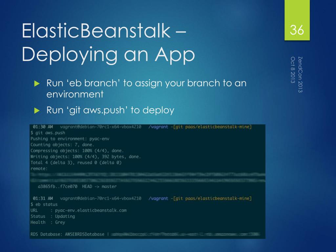Click '[git paas/elasticbeanstalk-mine]' in first prompt
This screenshot has width=336, height=252.
point(212,127)
